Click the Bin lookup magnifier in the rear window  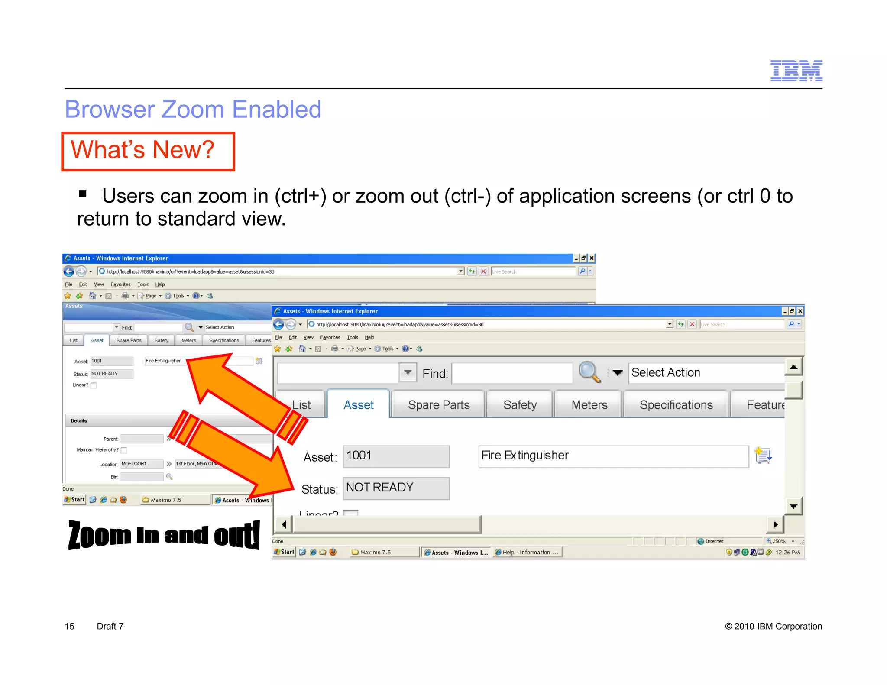(169, 477)
